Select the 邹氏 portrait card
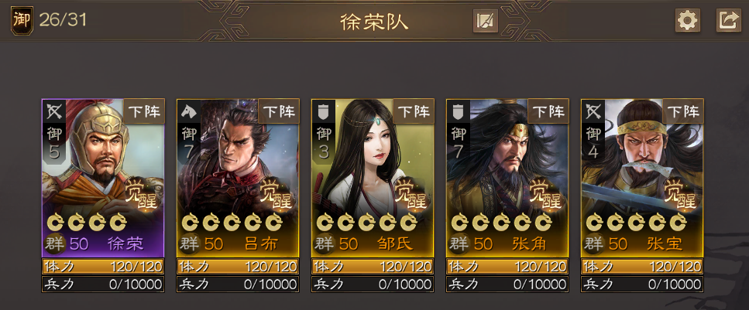The height and width of the screenshot is (310, 749). (373, 178)
